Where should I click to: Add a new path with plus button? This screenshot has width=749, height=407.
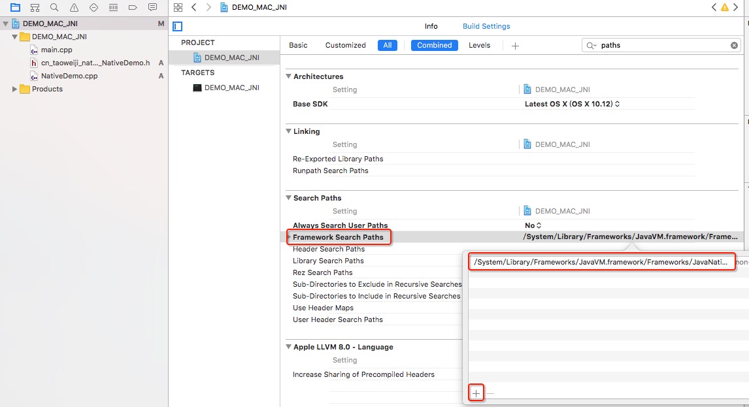coord(476,393)
